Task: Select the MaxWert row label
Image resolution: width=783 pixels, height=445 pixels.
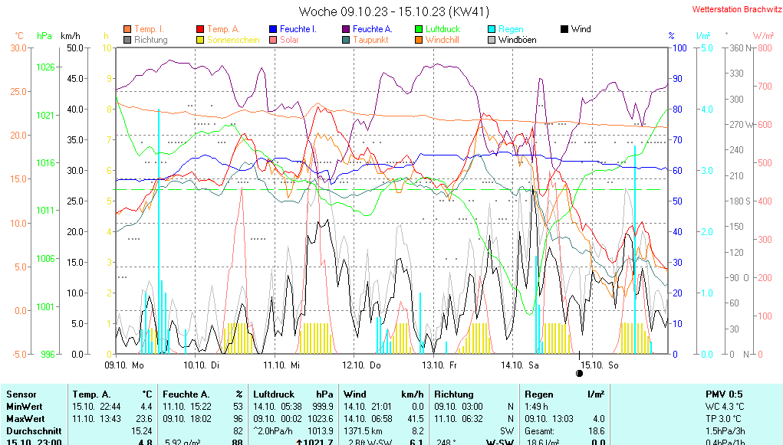Action: pyautogui.click(x=25, y=419)
